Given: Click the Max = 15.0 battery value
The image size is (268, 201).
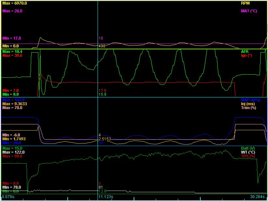Looking at the screenshot, I should coord(12,148).
